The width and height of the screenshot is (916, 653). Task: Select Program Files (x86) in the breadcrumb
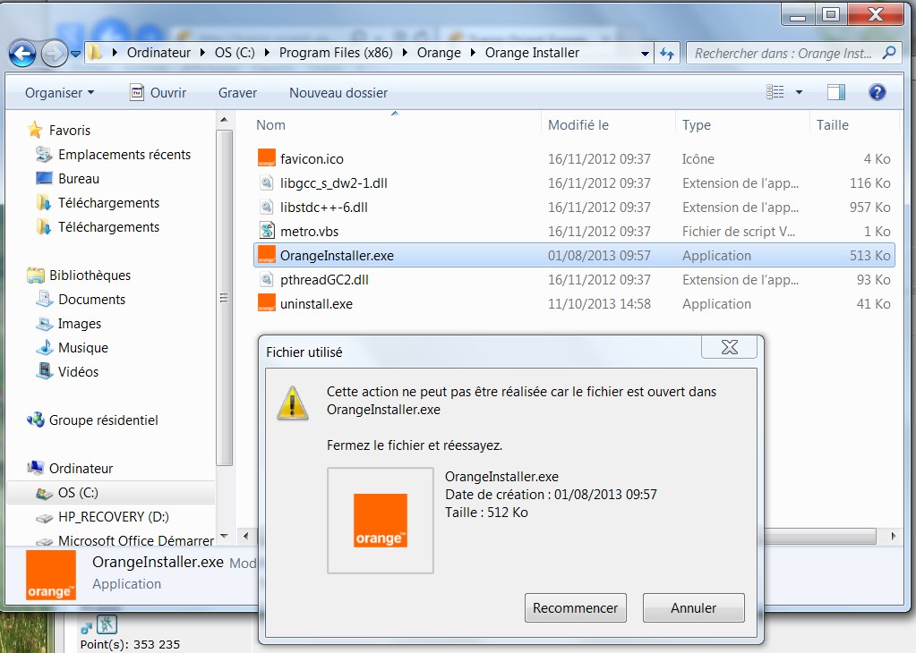[336, 53]
